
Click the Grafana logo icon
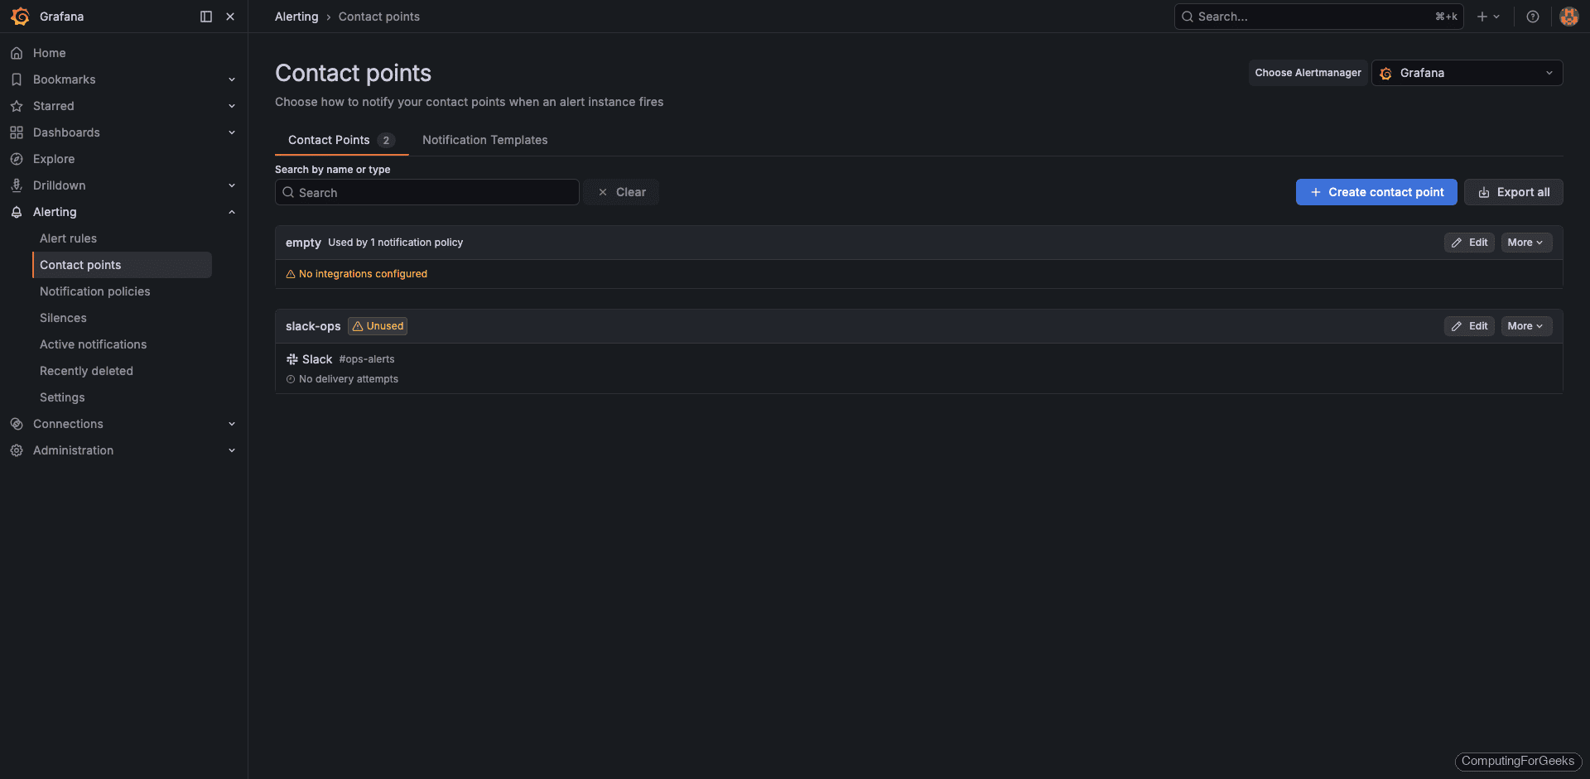[21, 17]
